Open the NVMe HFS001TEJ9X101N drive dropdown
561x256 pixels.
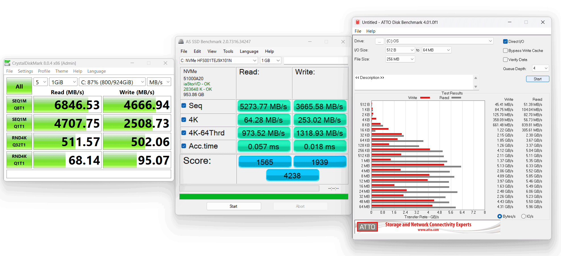(x=218, y=60)
